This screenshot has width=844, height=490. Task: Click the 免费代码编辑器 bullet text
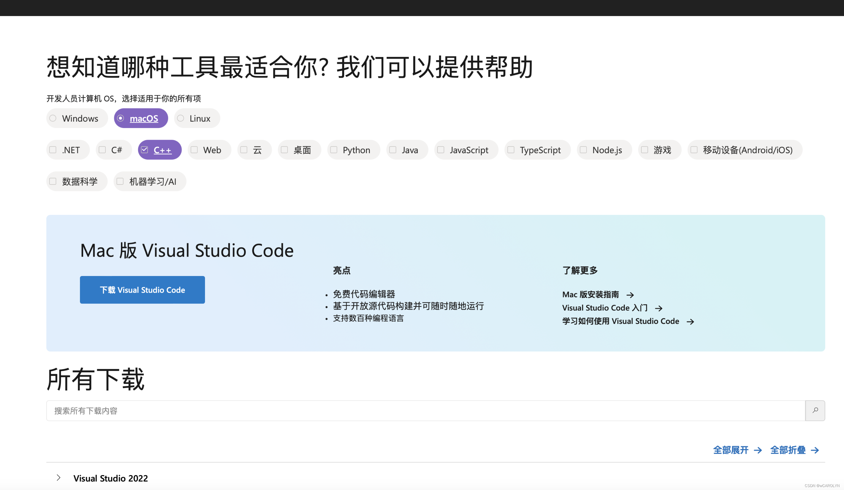(x=364, y=294)
